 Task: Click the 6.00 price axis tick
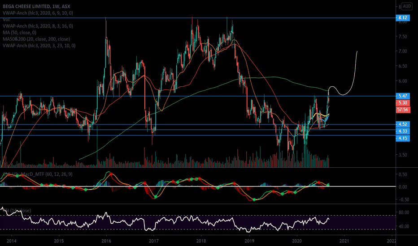(x=403, y=81)
